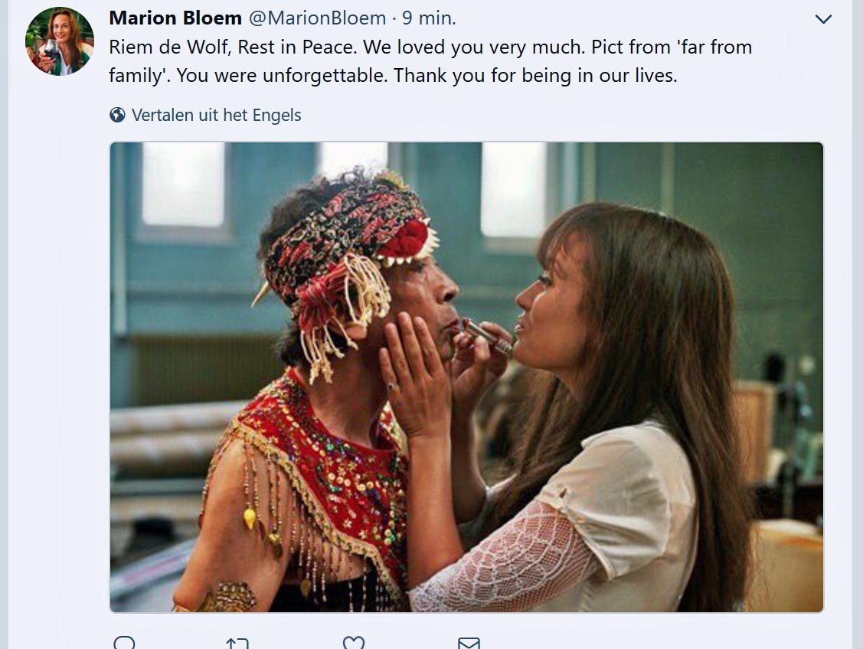This screenshot has width=863, height=649.
Task: Enlarge the attached photo at its center
Action: 466,377
